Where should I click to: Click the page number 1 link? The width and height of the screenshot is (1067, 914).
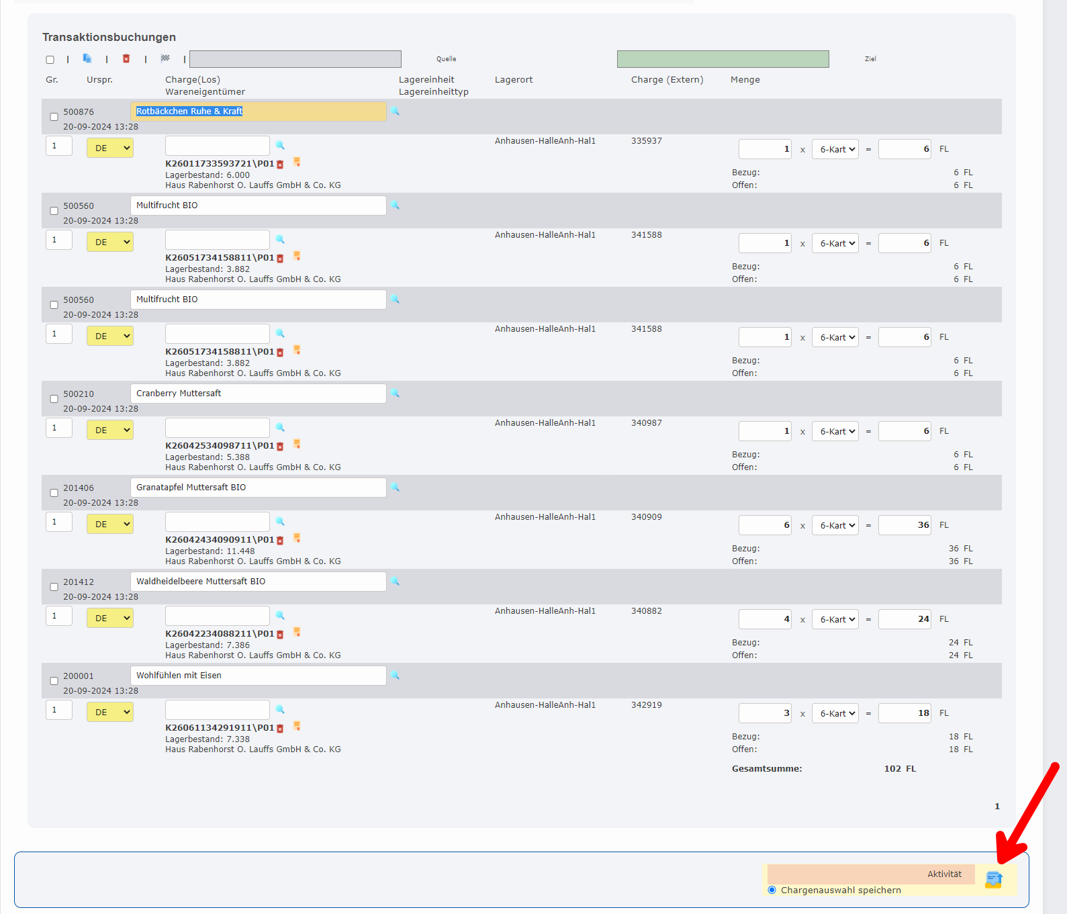click(x=997, y=806)
